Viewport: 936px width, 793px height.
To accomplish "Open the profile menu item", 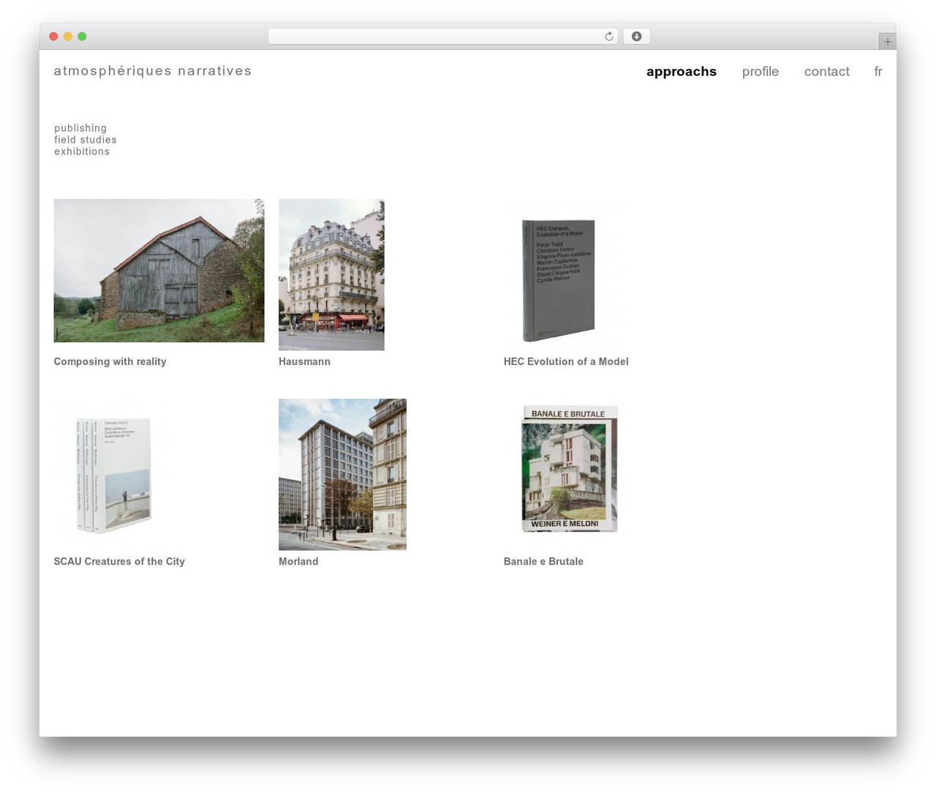I will pos(760,72).
